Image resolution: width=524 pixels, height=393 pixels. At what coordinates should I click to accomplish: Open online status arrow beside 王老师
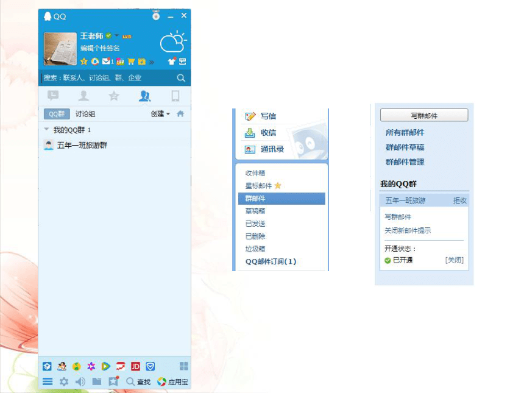[117, 35]
